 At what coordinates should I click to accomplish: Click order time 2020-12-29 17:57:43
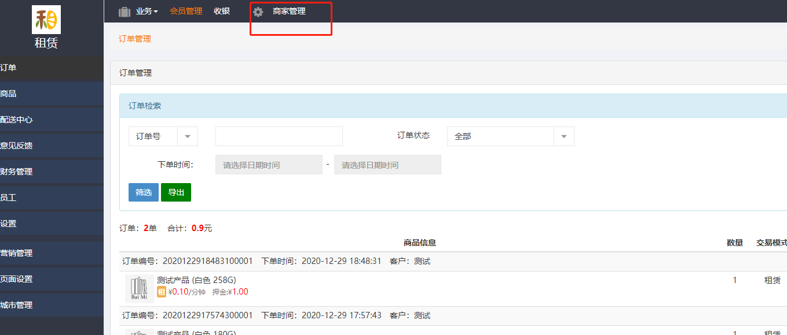342,315
